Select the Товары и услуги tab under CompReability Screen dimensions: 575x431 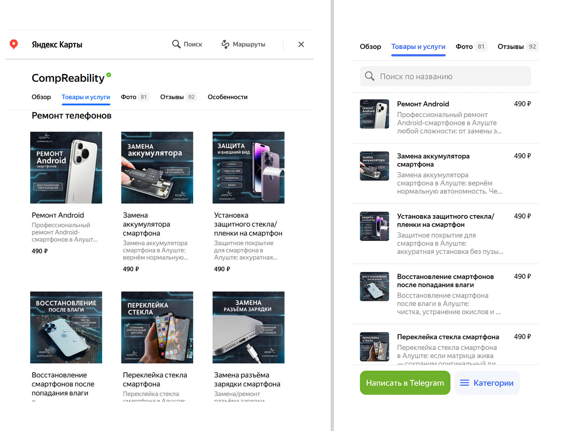coord(86,97)
